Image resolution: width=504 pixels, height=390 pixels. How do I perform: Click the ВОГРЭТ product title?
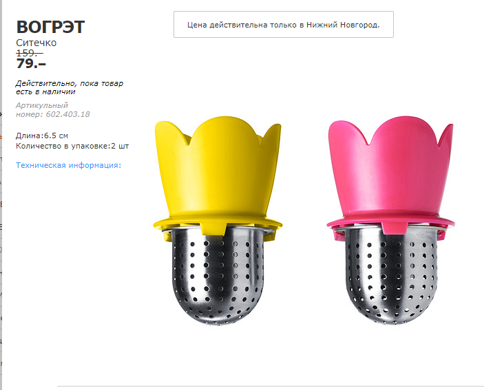[x=50, y=28]
